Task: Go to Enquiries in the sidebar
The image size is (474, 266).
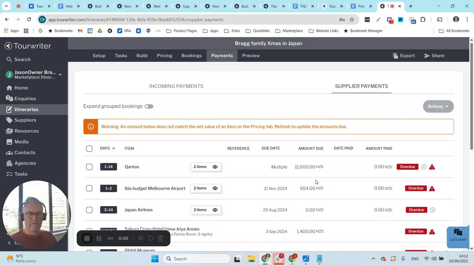Action: click(21, 99)
